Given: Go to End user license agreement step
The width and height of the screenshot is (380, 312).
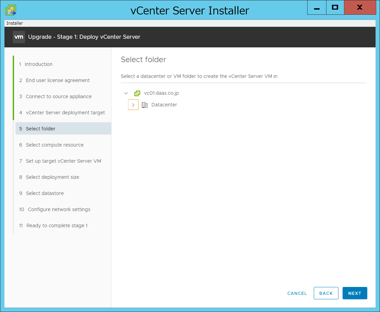Looking at the screenshot, I should click(x=54, y=80).
